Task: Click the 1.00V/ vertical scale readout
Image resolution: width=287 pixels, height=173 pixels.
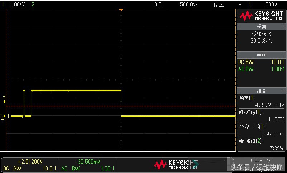Action: pos(18,4)
